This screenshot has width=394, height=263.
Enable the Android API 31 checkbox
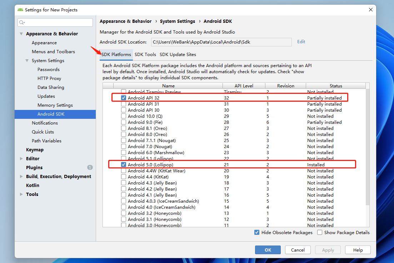tap(123, 104)
